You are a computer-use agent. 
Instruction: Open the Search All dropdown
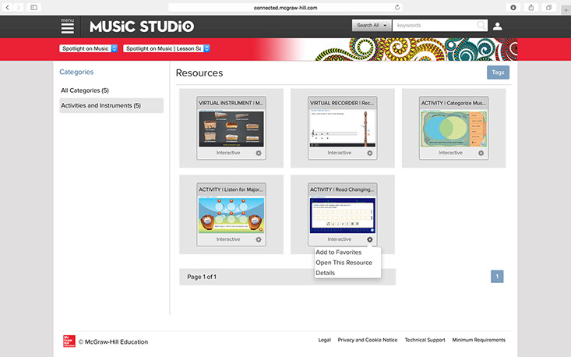[372, 25]
